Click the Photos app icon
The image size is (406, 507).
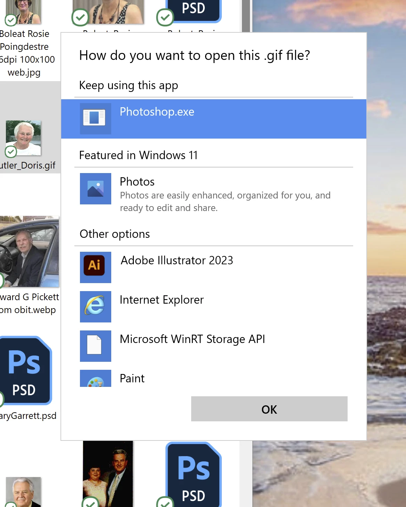pos(96,189)
